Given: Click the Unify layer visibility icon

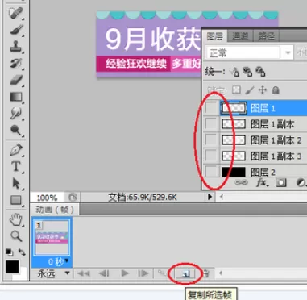Looking at the screenshot, I should click(247, 72).
